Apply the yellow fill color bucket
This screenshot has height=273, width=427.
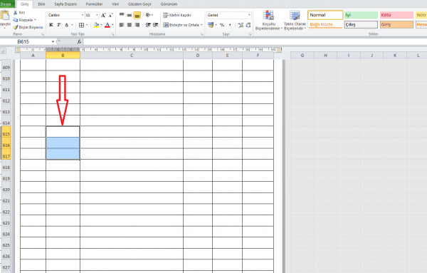click(x=96, y=25)
